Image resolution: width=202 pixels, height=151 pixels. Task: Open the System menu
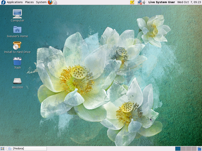click(x=41, y=2)
